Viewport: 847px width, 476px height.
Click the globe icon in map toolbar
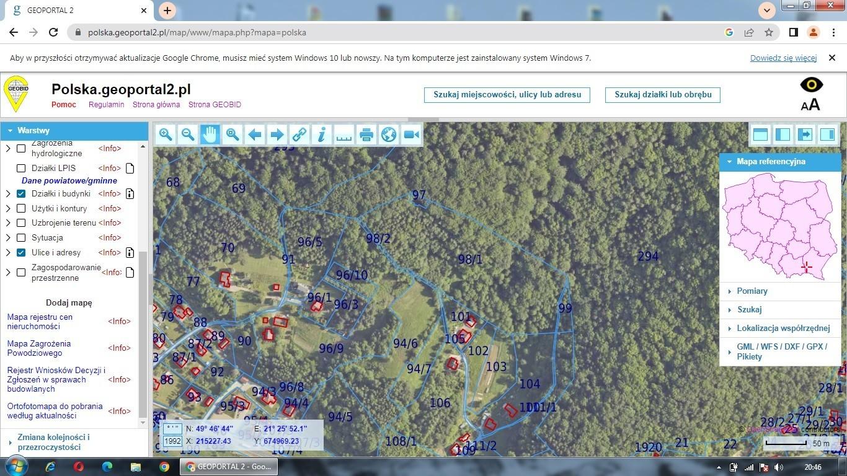pos(389,134)
